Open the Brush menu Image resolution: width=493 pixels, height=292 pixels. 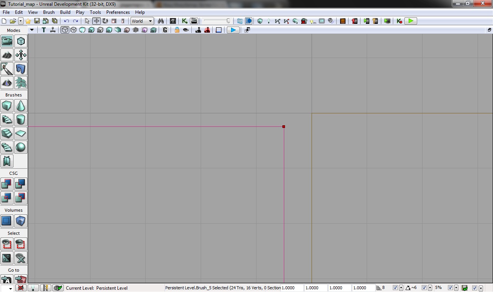[49, 12]
